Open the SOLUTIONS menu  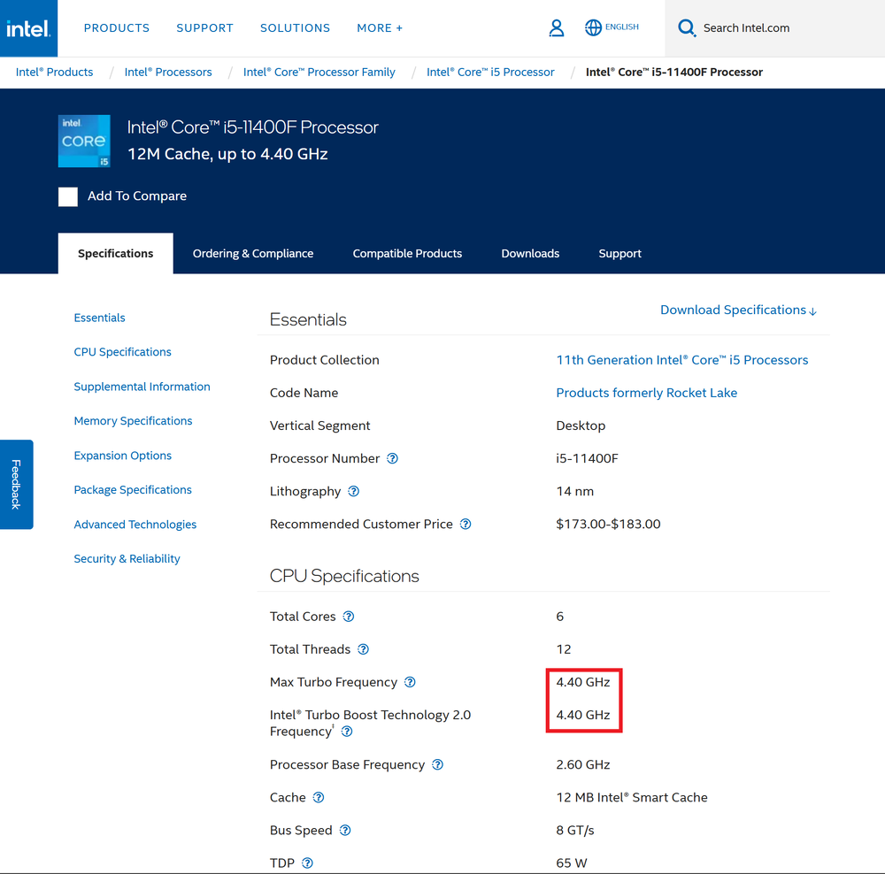point(296,28)
